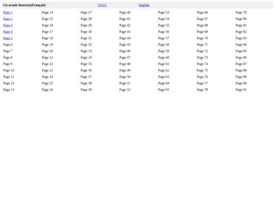Click the 'Page 89' entry
This screenshot has width=275, height=206.
click(x=241, y=77)
